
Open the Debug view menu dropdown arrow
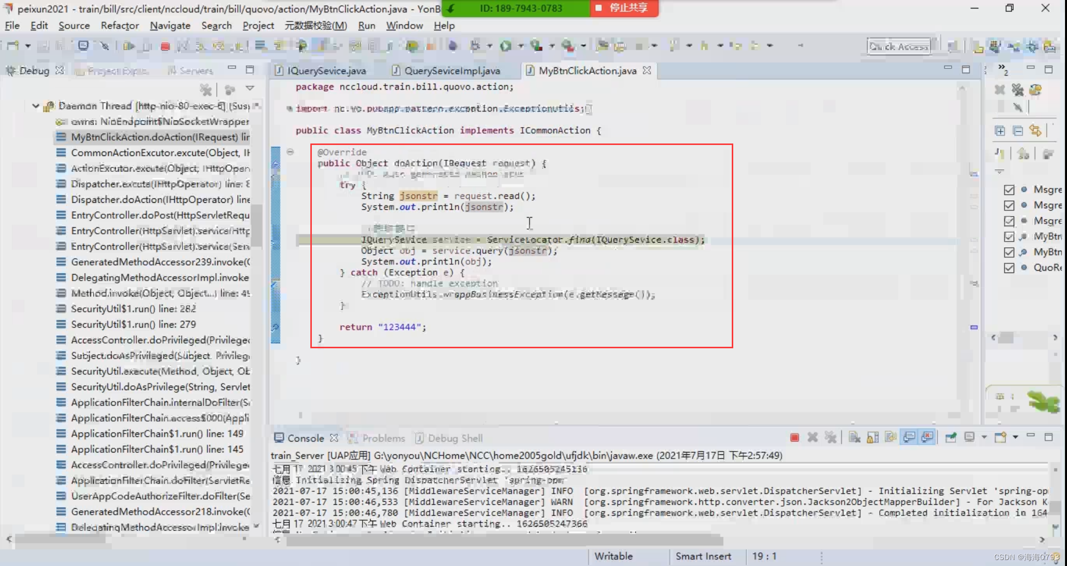click(250, 89)
